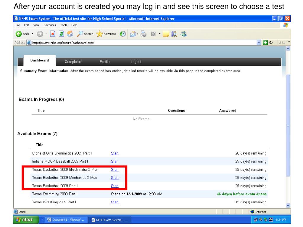Click the Questions column header
Image resolution: width=303 pixels, height=227 pixels.
point(176,111)
